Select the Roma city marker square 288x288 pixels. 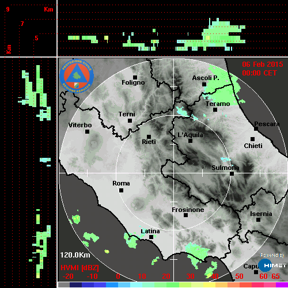121,190
